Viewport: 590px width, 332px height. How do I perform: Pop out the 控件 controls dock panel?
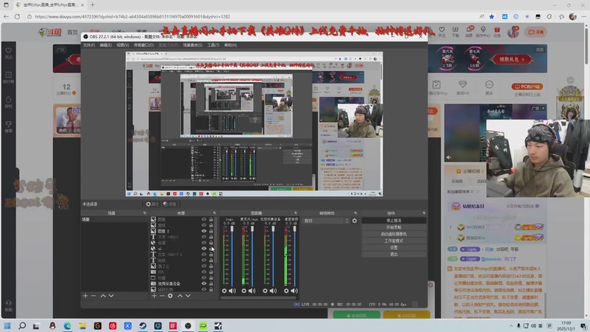pos(423,213)
